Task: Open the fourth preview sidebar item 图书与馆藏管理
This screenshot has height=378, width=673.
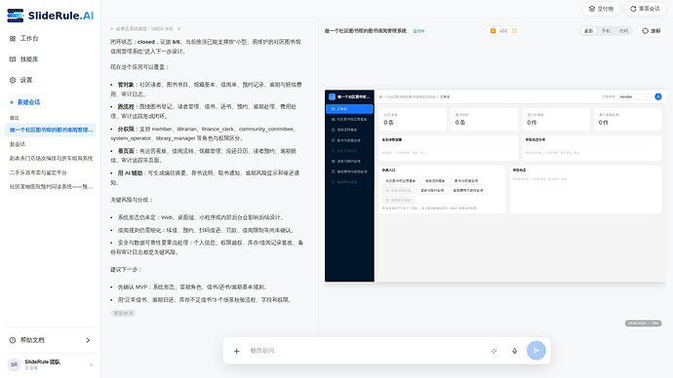Action: pos(349,140)
